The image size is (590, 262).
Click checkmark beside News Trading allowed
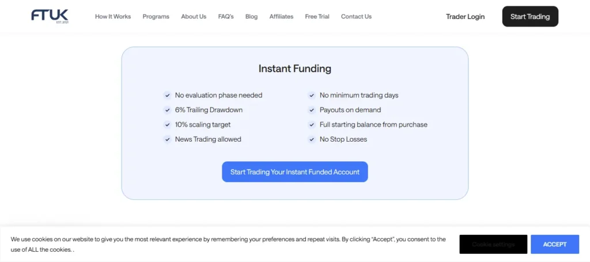(x=167, y=139)
